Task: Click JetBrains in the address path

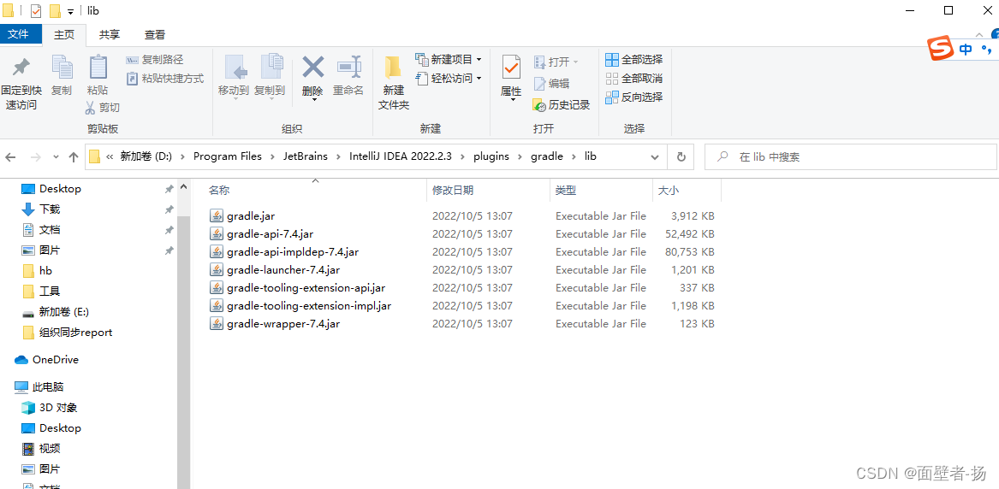Action: coord(306,156)
